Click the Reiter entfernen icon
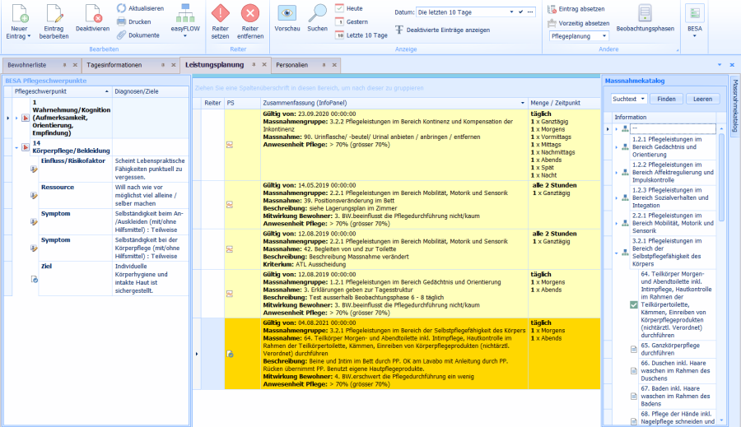Viewport: 741px width, 427px height. point(249,14)
